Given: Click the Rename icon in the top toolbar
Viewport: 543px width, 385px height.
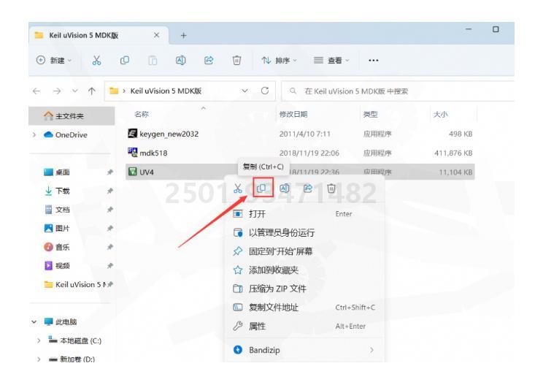Looking at the screenshot, I should (181, 61).
